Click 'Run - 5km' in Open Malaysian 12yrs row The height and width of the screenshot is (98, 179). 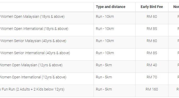click(x=104, y=65)
